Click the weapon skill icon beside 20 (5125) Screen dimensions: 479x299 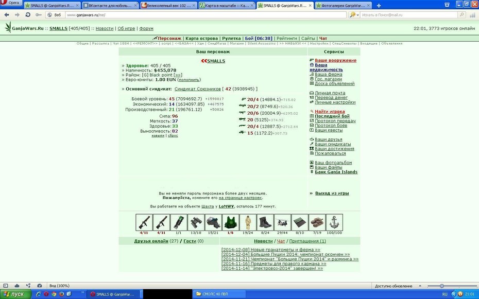(243, 119)
